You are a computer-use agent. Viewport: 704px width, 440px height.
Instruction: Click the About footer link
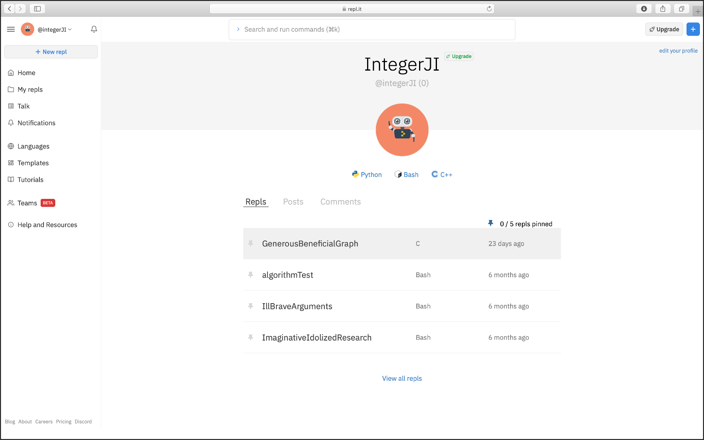[x=25, y=422]
